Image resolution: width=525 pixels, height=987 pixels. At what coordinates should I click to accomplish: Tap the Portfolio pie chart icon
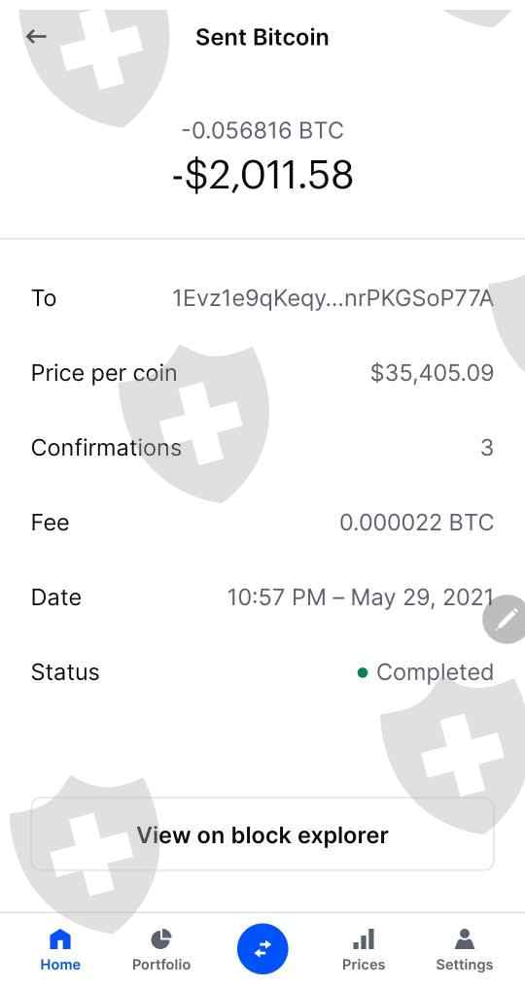click(161, 939)
